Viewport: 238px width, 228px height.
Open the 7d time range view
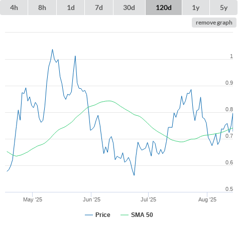pyautogui.click(x=99, y=8)
